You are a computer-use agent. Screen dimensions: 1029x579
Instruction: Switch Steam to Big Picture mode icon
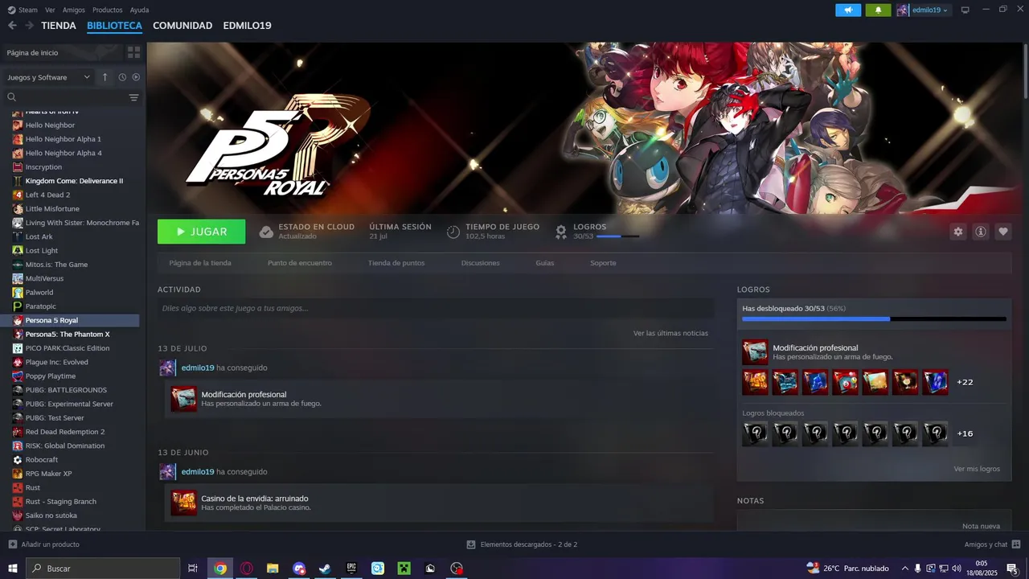click(965, 10)
